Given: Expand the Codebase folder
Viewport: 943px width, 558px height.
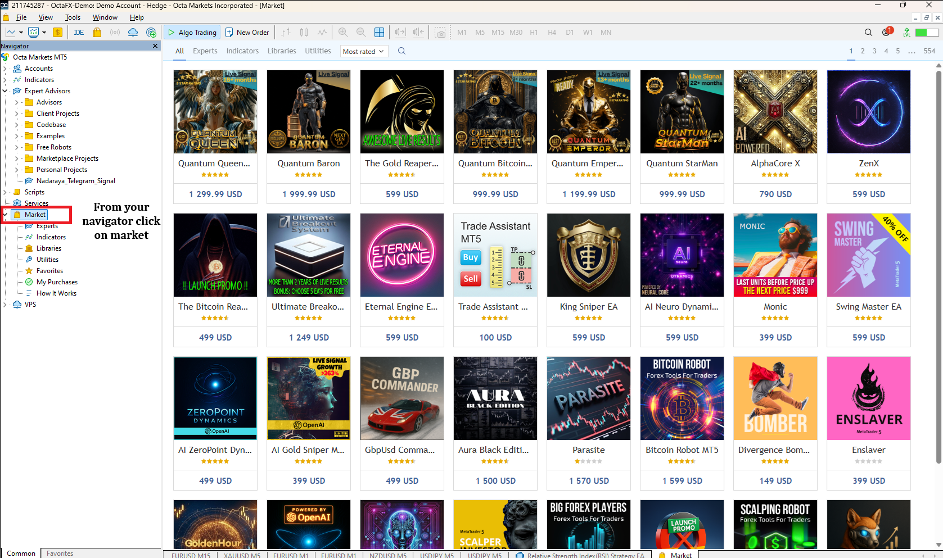Looking at the screenshot, I should tap(17, 125).
